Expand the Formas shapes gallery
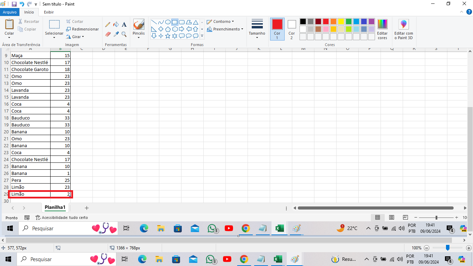473x266 pixels. [x=202, y=36]
